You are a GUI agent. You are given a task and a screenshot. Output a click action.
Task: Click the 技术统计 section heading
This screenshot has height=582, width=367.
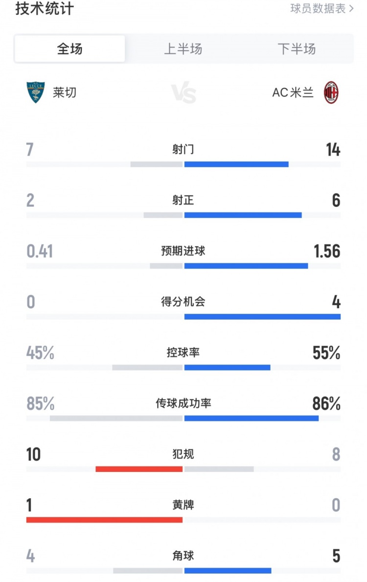pos(45,9)
